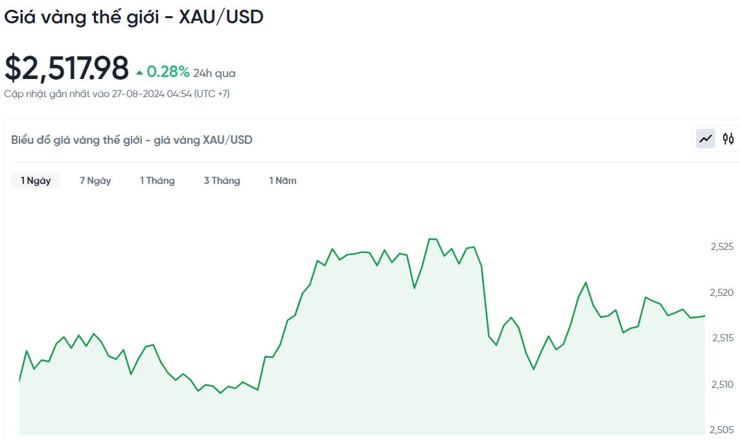The width and height of the screenshot is (740, 441).
Task: Click the 2,505 y-axis label
Action: coord(723,430)
